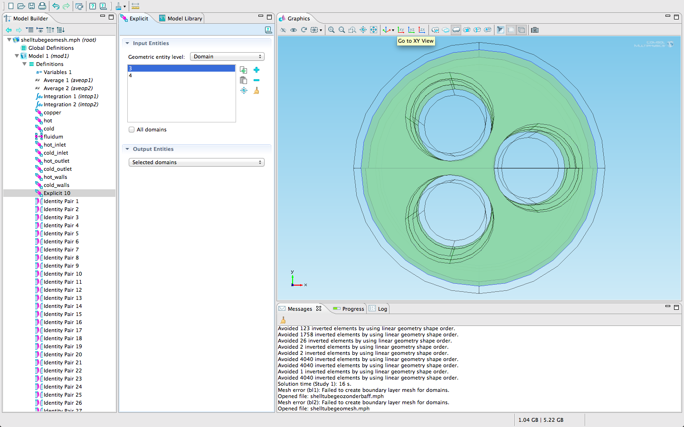Open the Selected domains output dropdown
Image resolution: width=684 pixels, height=427 pixels.
point(196,162)
